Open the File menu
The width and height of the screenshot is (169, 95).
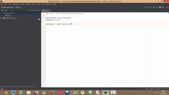pos(2,4)
